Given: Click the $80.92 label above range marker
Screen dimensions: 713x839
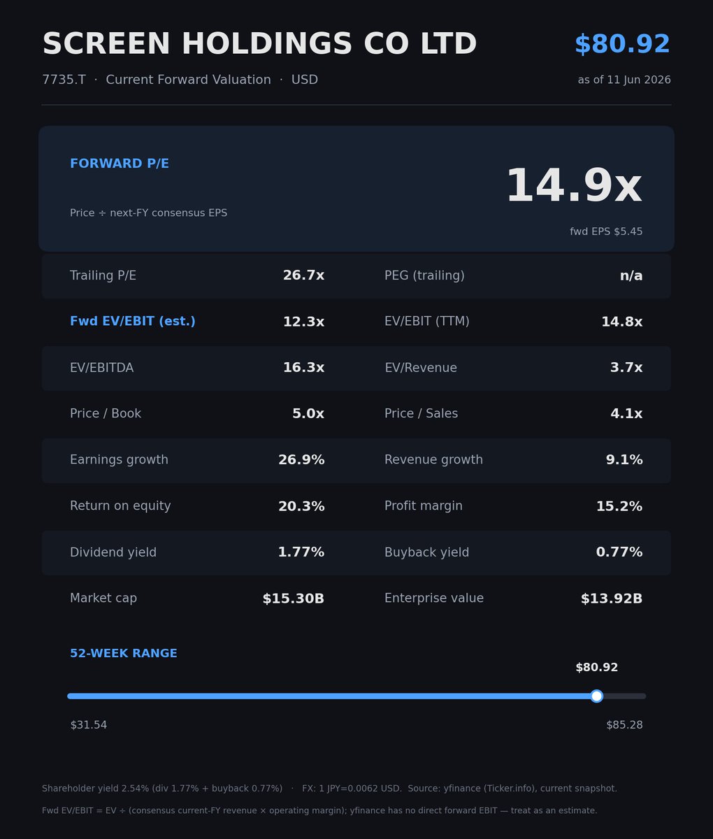Looking at the screenshot, I should 597,668.
